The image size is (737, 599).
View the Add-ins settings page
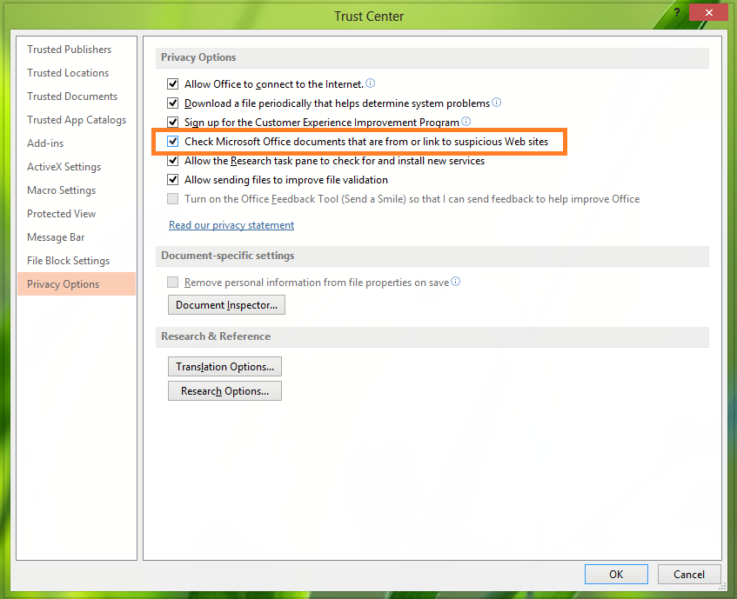[x=49, y=143]
